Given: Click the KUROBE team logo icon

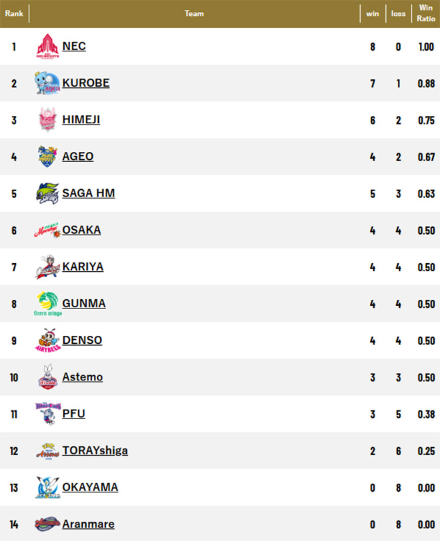Looking at the screenshot, I should pyautogui.click(x=48, y=84).
